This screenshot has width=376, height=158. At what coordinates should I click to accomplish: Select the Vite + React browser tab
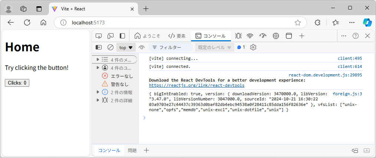[93, 9]
